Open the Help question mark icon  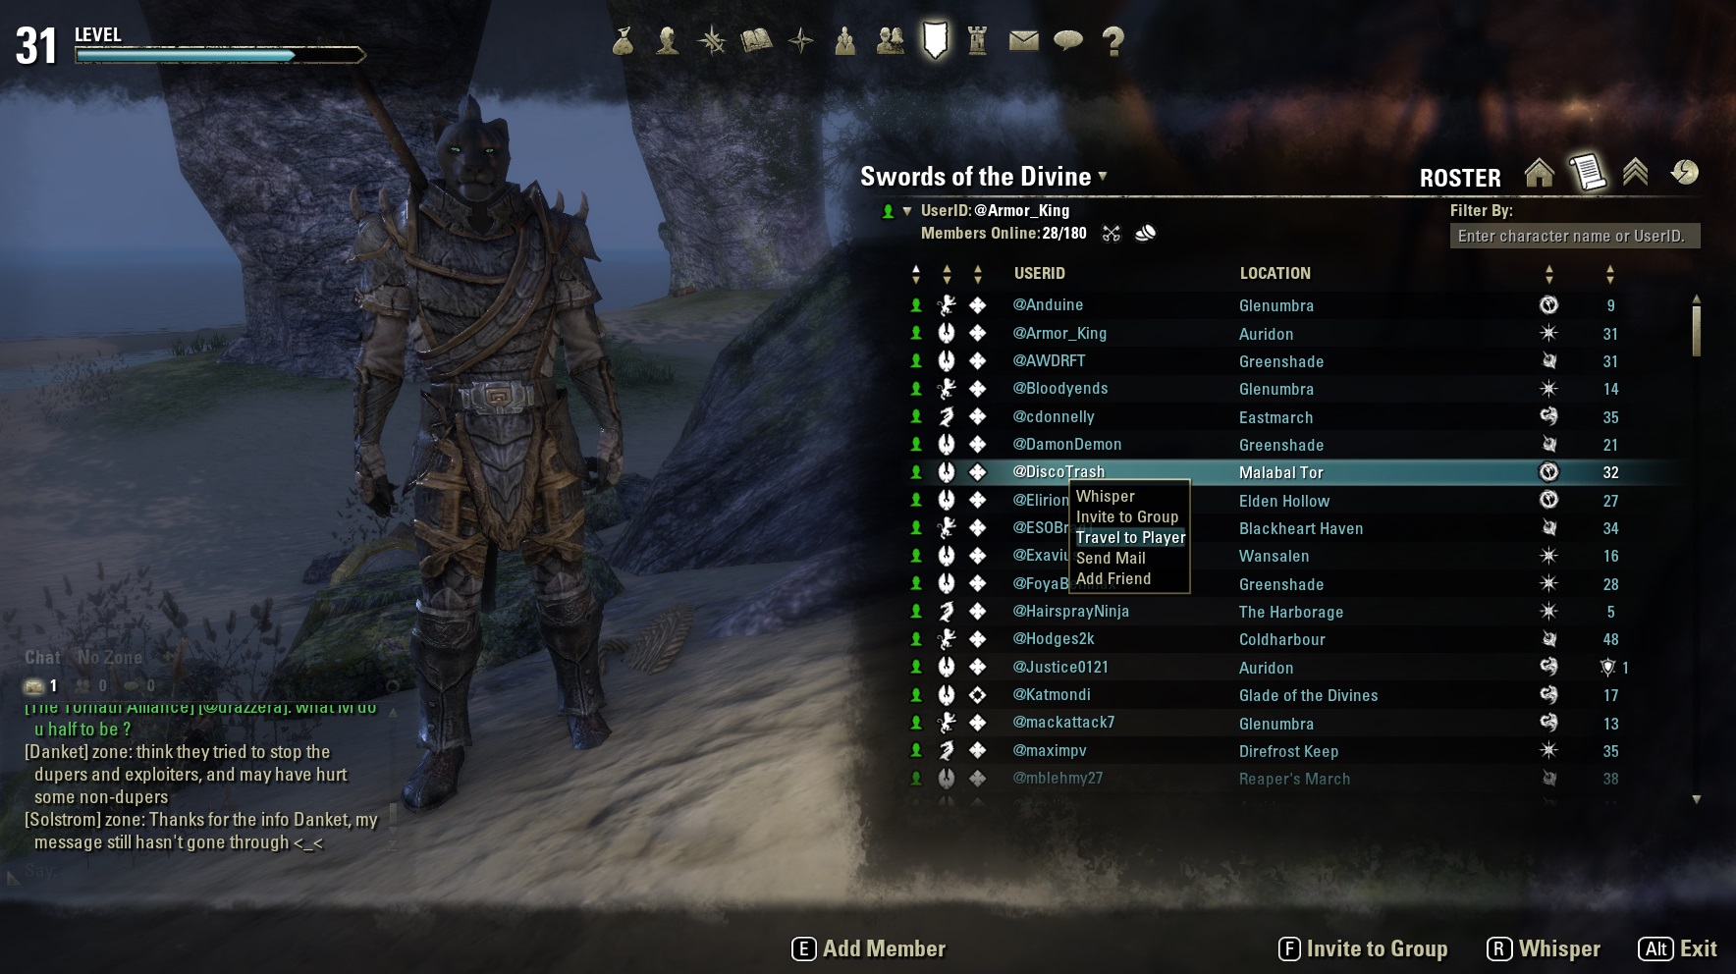click(1112, 41)
